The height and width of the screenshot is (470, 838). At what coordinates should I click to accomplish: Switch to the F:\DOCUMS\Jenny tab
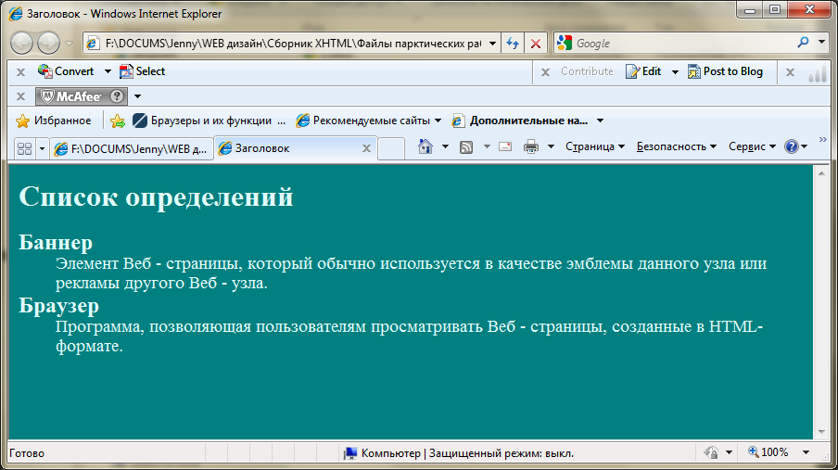point(130,148)
